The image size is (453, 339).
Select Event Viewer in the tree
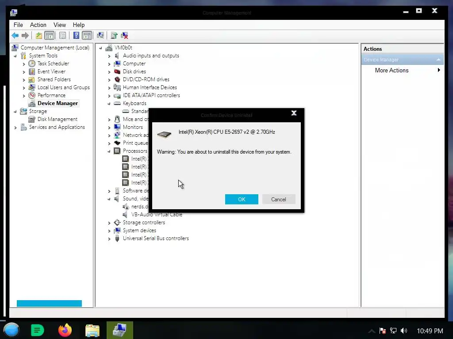[x=51, y=72]
